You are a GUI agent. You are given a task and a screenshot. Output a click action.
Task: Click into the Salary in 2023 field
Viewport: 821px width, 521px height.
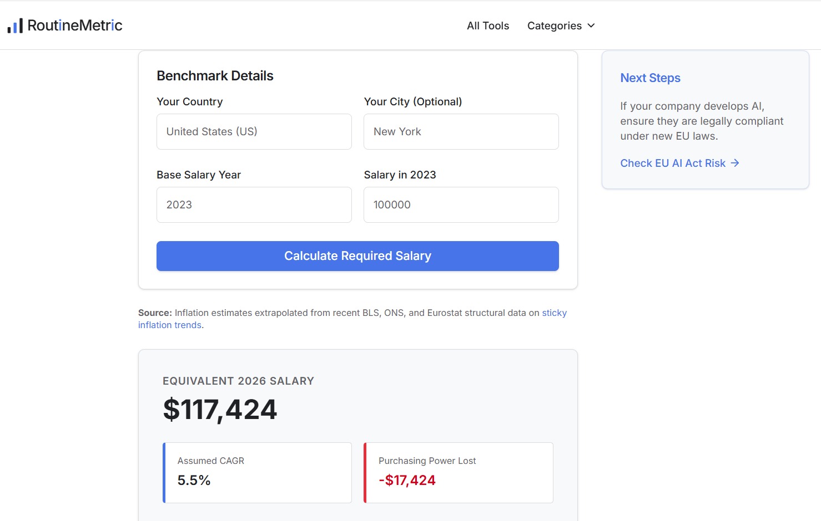pyautogui.click(x=461, y=205)
